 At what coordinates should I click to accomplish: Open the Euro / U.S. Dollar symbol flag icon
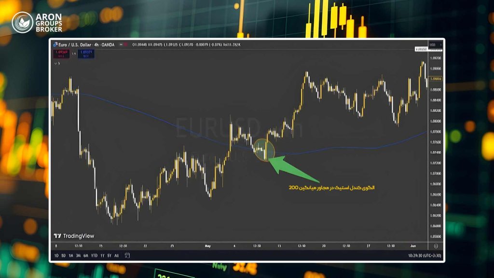55,45
